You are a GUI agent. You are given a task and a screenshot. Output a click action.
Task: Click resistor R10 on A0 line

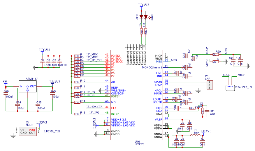[77, 82]
